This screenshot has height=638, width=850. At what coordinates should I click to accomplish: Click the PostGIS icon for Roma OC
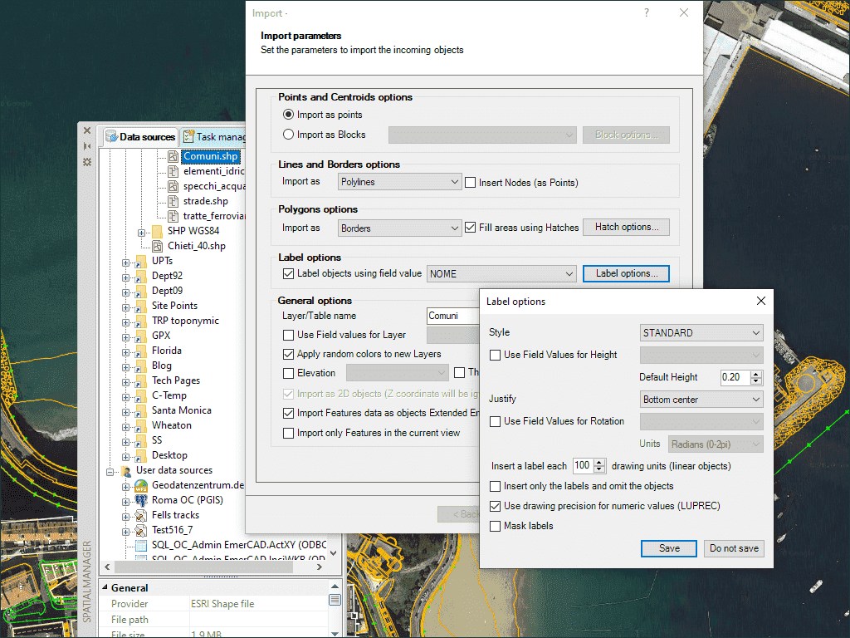141,500
